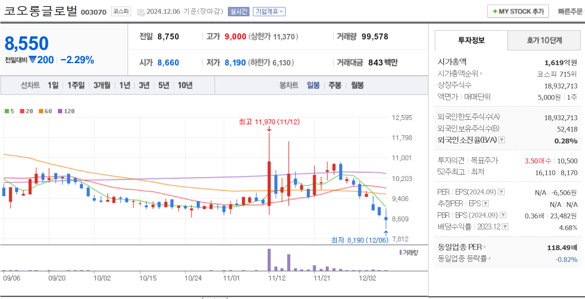The image size is (585, 299).
Task: Click the calendar icon beside 2024.12.06
Action: click(140, 12)
